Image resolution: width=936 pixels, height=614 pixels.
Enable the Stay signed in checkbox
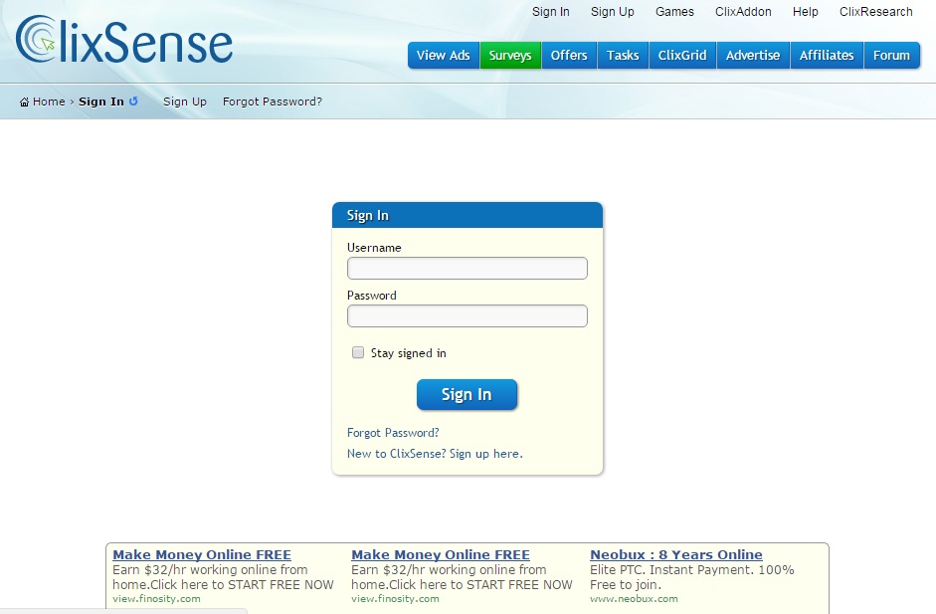358,352
